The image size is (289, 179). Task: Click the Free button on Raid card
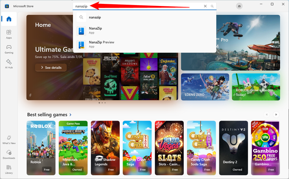click(111, 170)
